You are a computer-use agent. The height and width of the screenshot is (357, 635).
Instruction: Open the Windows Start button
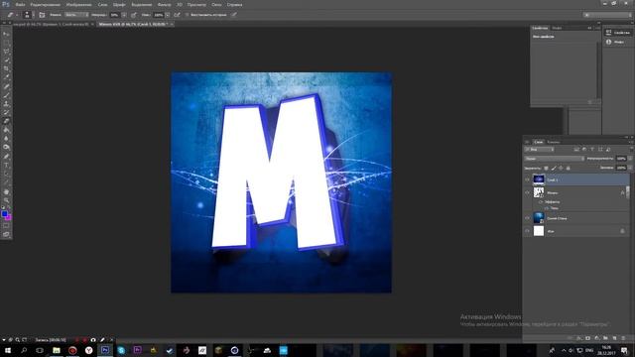(7, 350)
